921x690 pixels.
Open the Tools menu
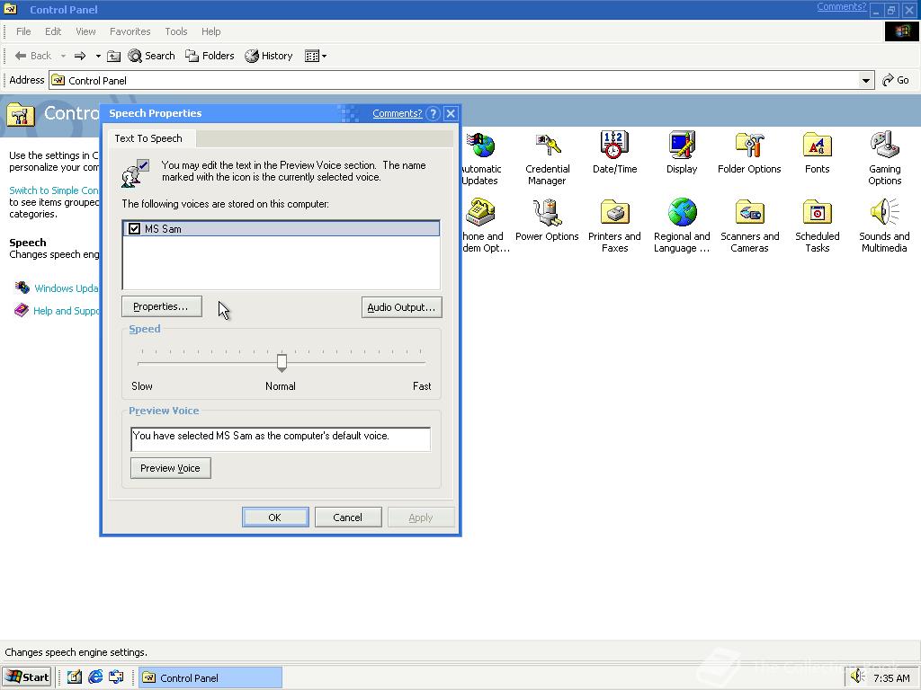click(175, 31)
